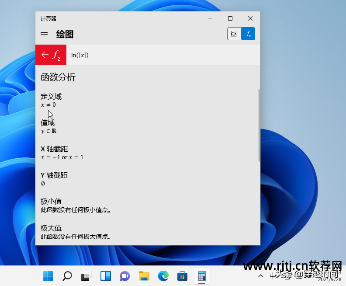
Task: Go back from f2 function analysis
Action: pyautogui.click(x=51, y=55)
